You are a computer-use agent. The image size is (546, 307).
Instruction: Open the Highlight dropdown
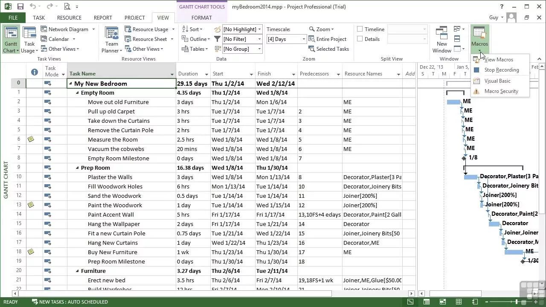coord(259,29)
